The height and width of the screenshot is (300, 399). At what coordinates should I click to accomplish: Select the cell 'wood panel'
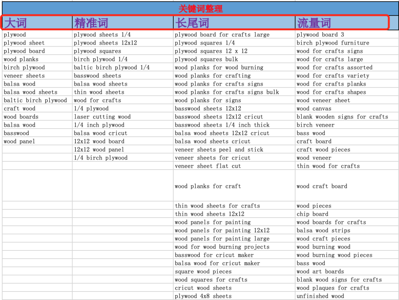pos(37,141)
